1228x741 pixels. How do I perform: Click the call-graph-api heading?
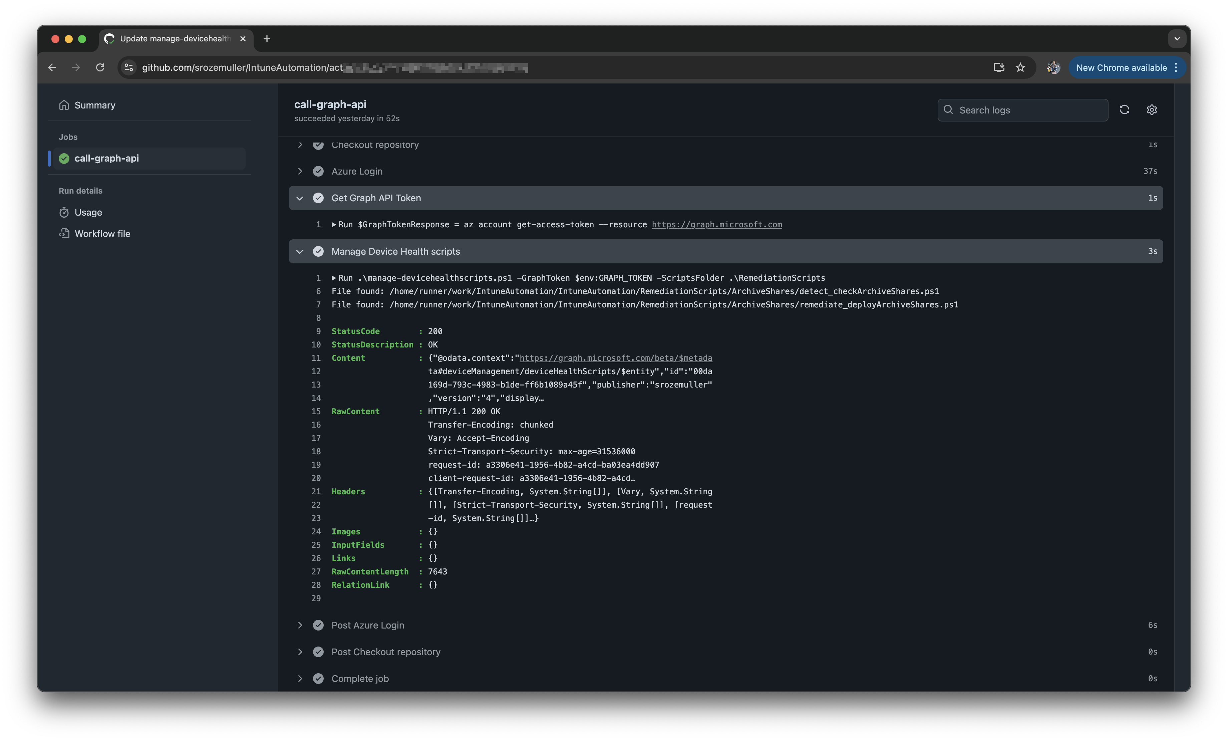330,104
